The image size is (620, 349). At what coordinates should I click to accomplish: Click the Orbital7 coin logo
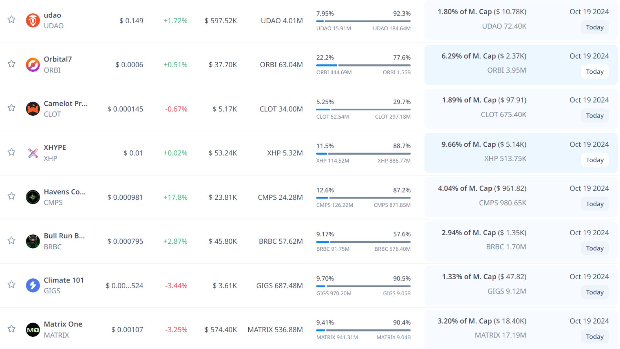tap(33, 65)
